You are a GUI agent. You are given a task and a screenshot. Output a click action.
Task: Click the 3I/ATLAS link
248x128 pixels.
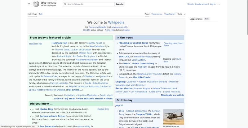coord(124,57)
